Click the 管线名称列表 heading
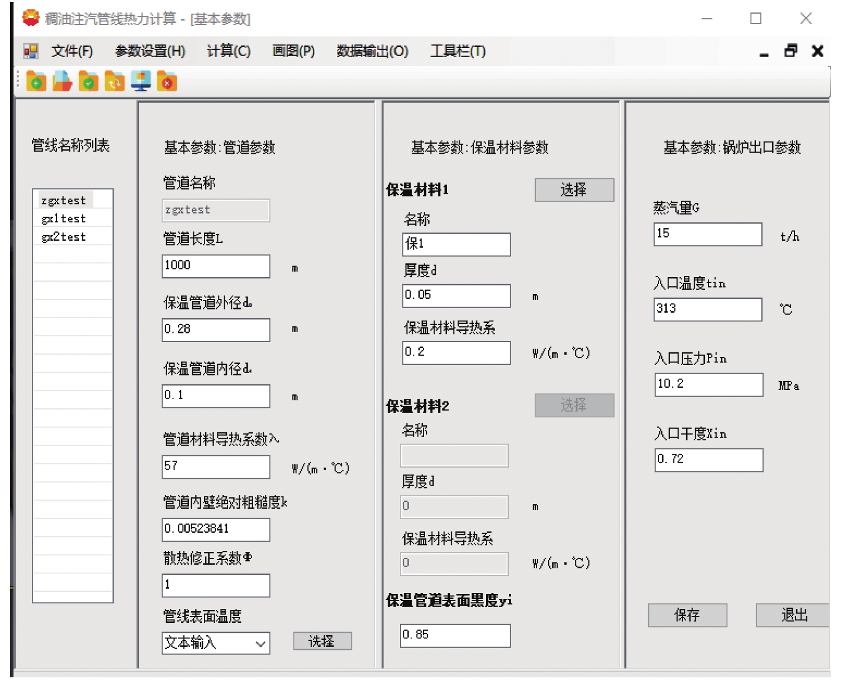This screenshot has width=841, height=680. pyautogui.click(x=70, y=145)
